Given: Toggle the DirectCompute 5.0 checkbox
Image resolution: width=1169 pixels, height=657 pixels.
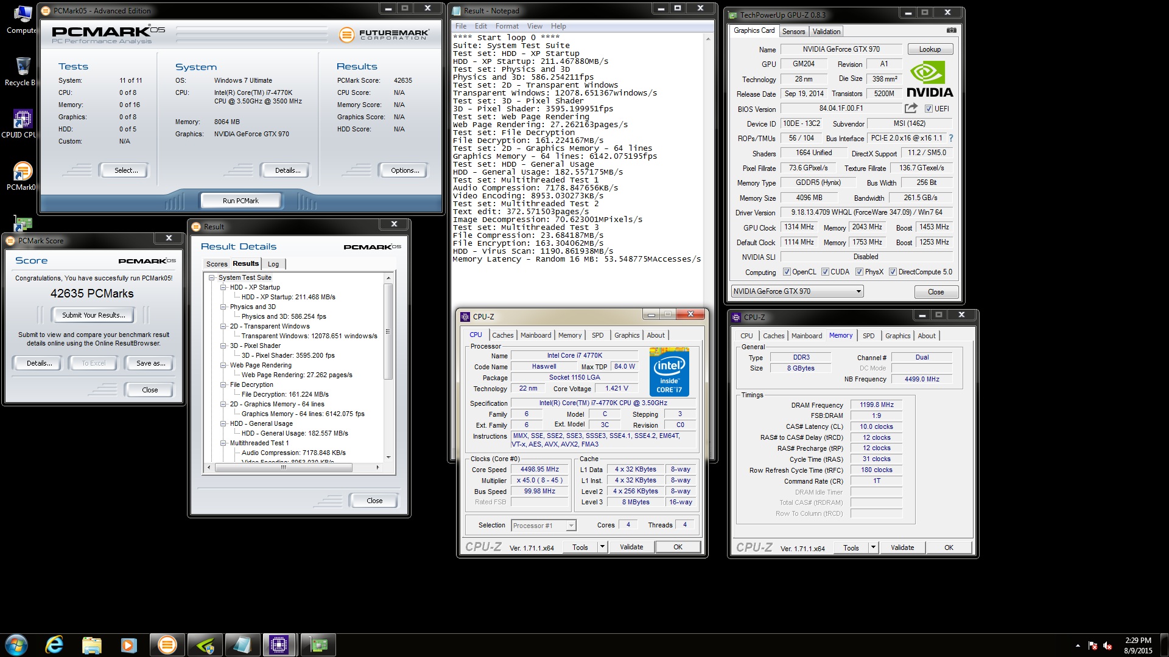Looking at the screenshot, I should (x=893, y=272).
